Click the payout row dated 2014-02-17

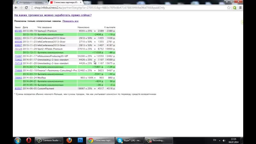click(65, 67)
